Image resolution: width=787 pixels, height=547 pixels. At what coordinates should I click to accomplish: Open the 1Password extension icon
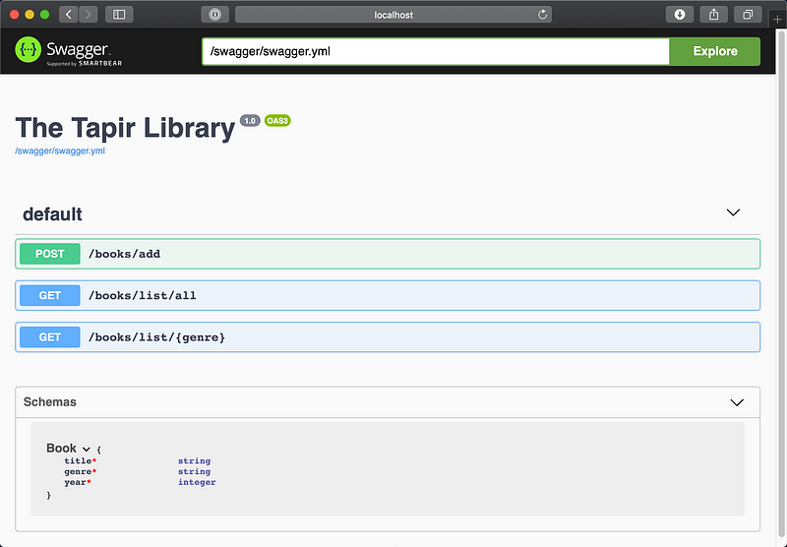215,15
